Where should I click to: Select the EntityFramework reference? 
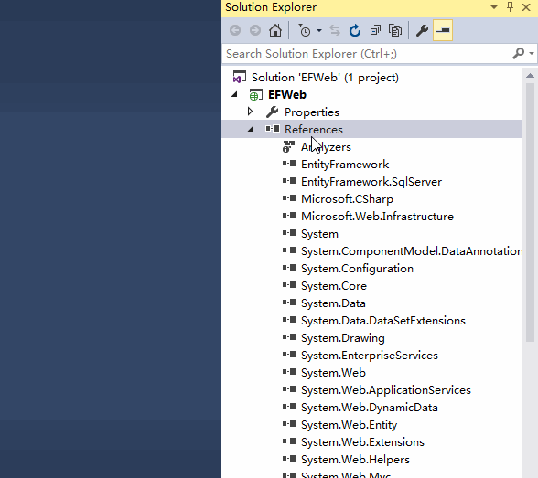click(345, 165)
